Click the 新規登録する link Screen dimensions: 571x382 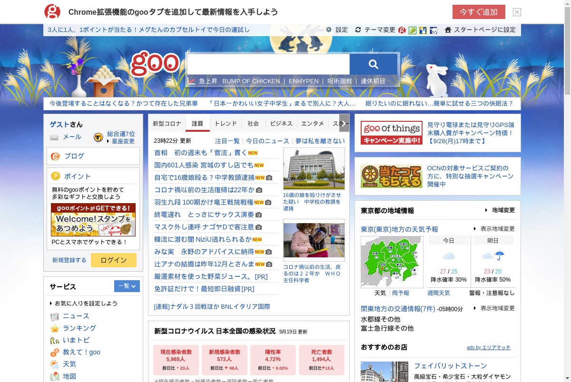(x=69, y=260)
